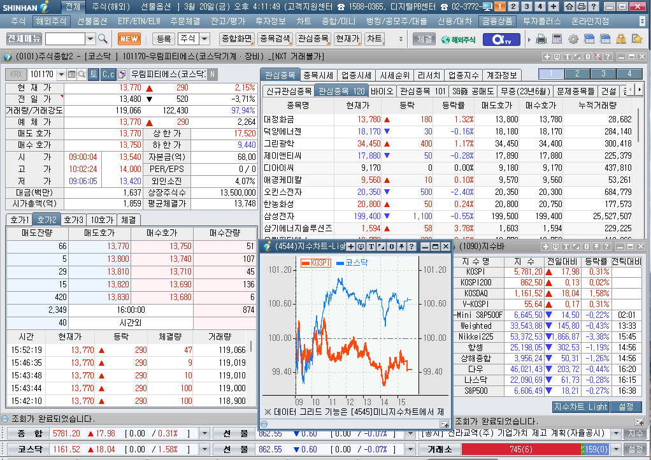
Task: Open the 지수차트 Light button
Action: [x=581, y=407]
